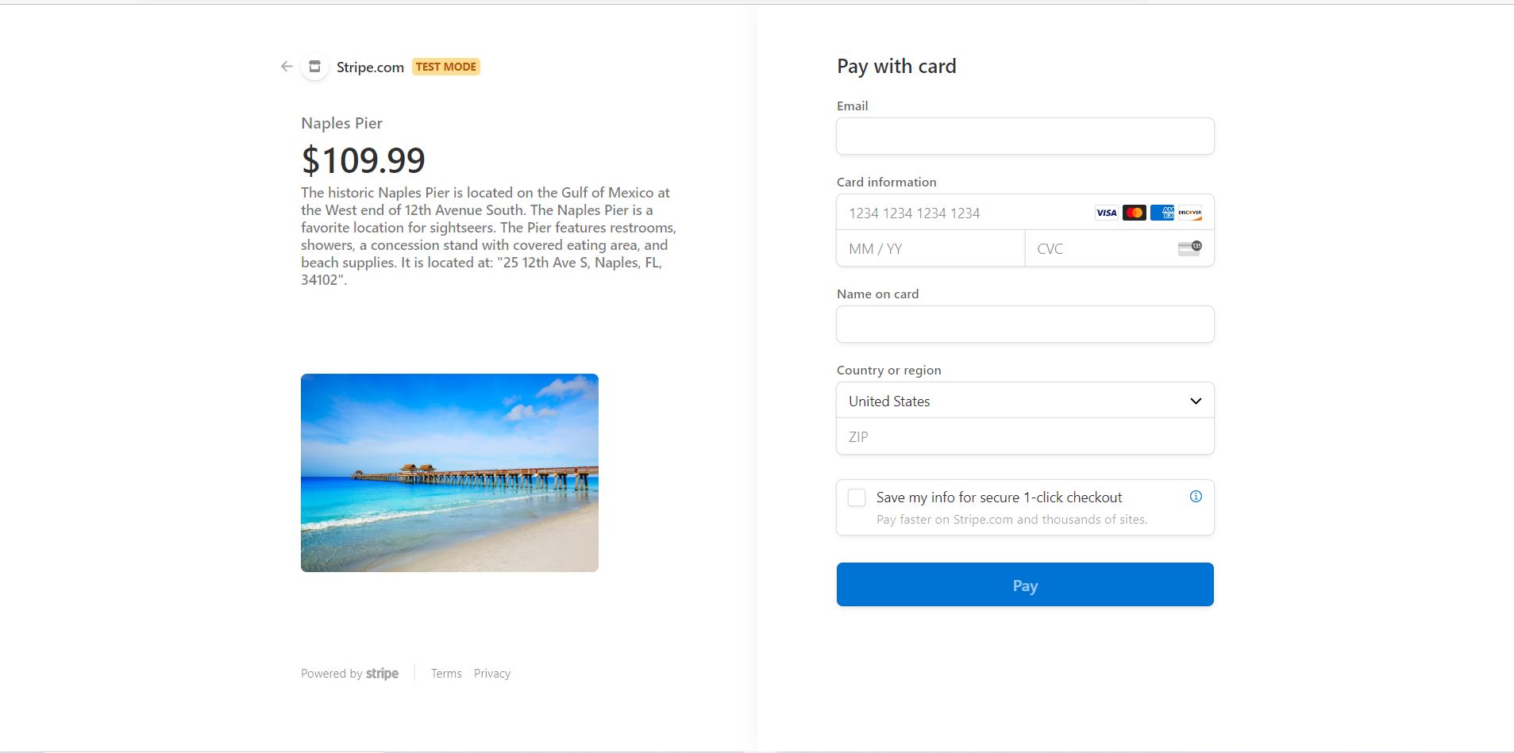Click the Discover card icon
1514x753 pixels.
pos(1189,213)
